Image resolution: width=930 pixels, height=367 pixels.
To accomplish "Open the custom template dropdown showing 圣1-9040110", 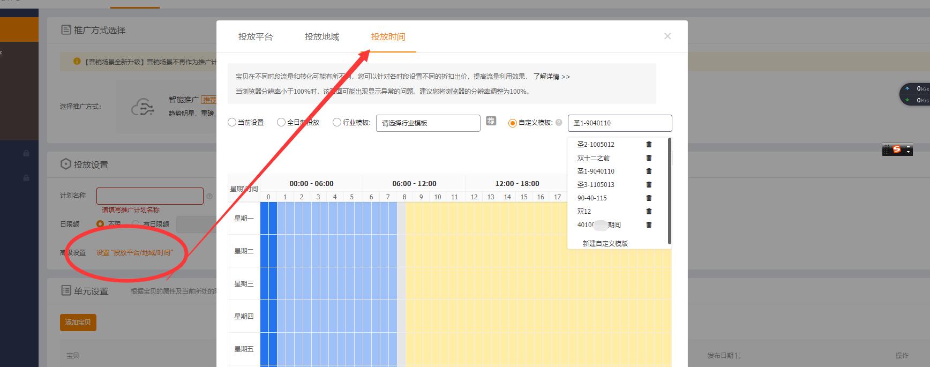I will point(620,123).
